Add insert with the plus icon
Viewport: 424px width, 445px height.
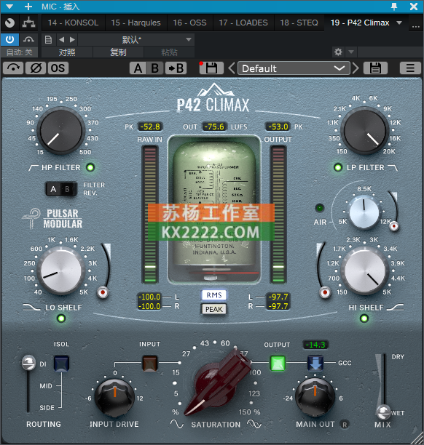point(28,7)
